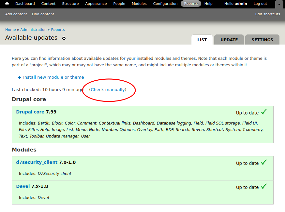Click the 'Last checked: 10 hours 9 min ago' text
This screenshot has height=212, width=285.
tap(47, 89)
